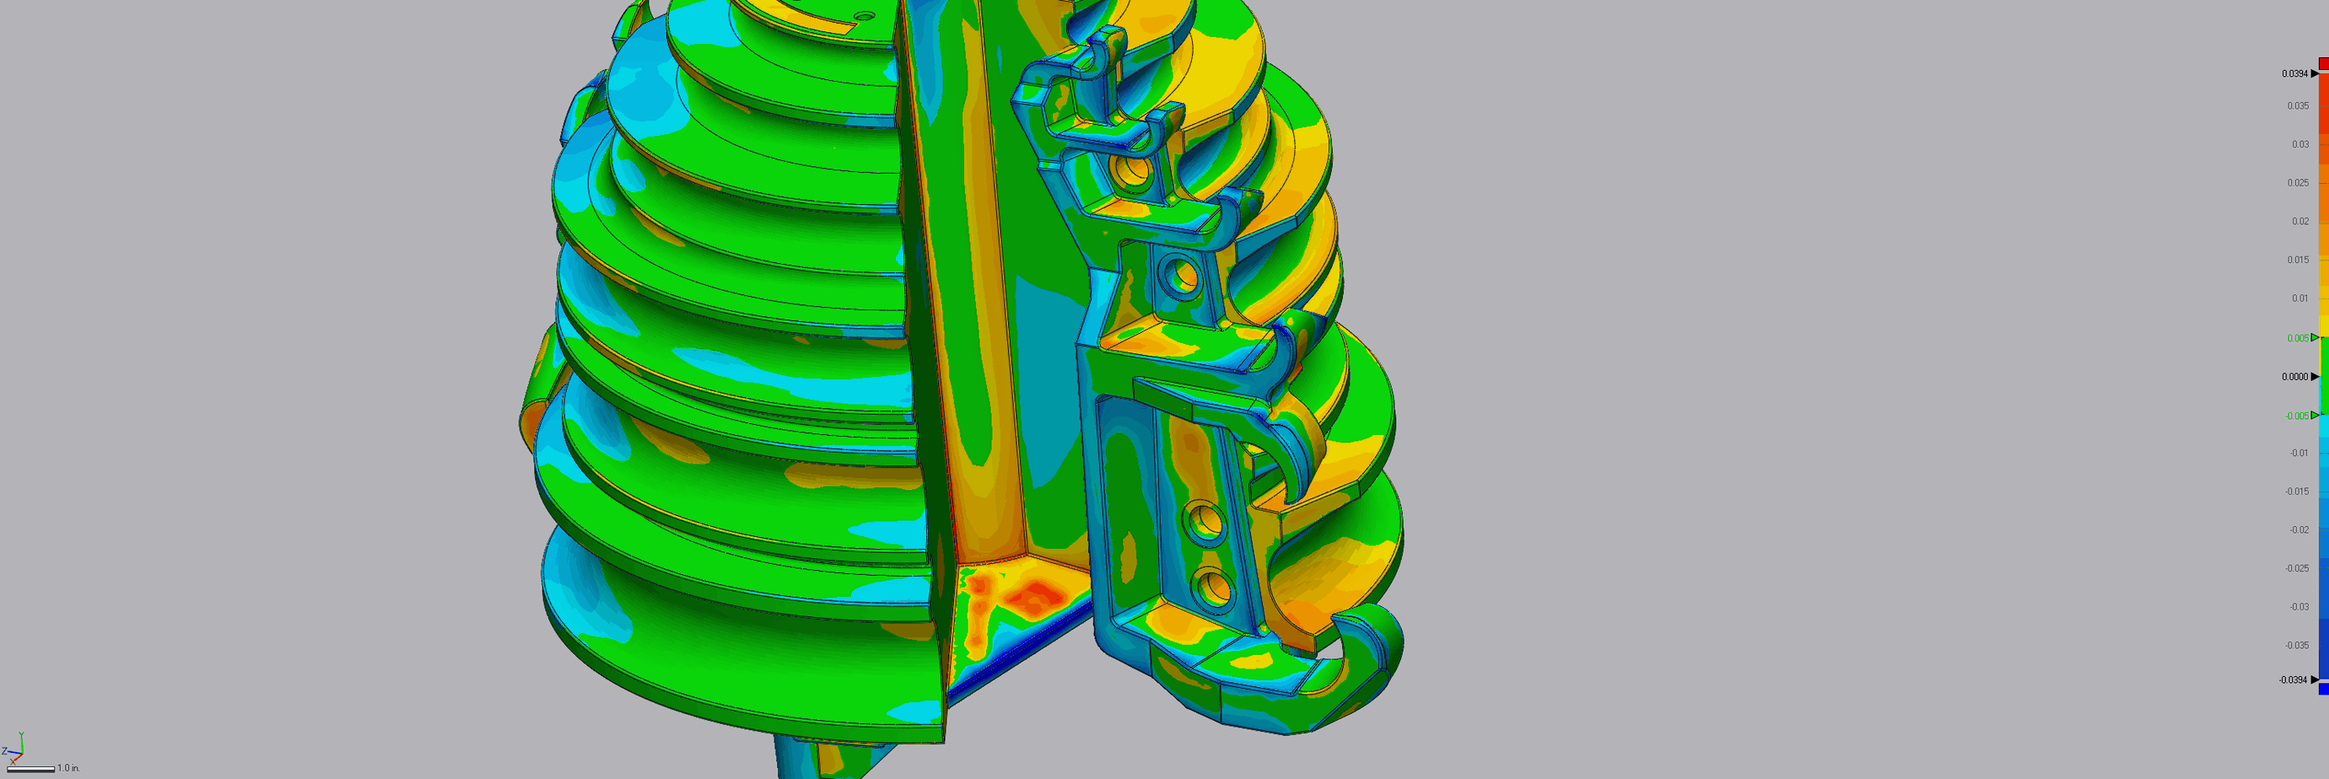Select blue under-range swatch below color legend
This screenshot has height=779, width=2329.
point(2324,690)
